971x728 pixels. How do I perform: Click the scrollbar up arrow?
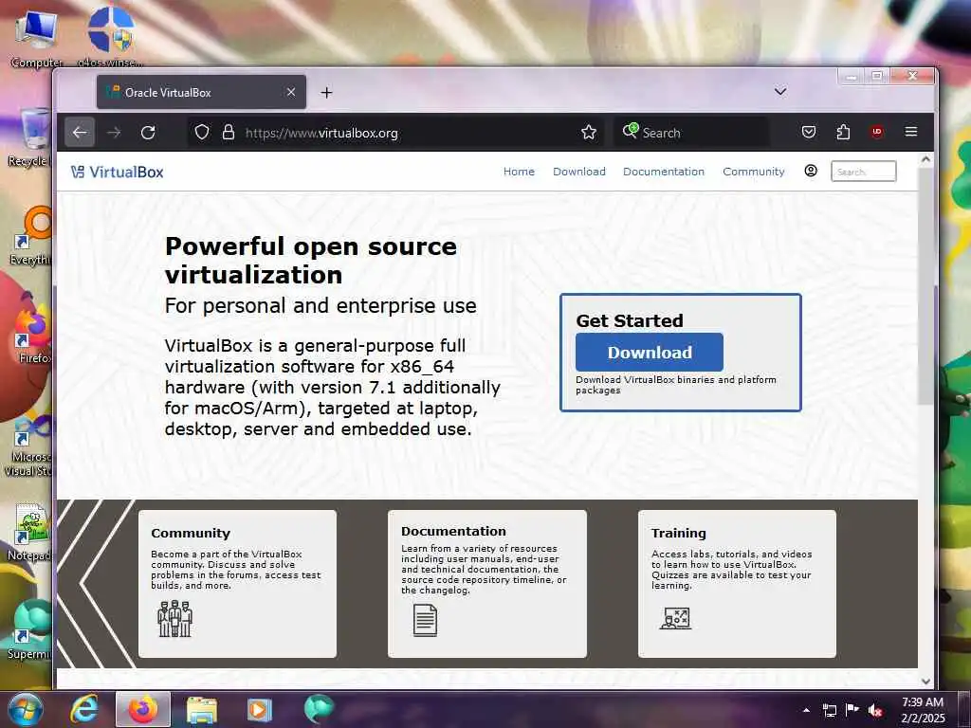(x=925, y=159)
